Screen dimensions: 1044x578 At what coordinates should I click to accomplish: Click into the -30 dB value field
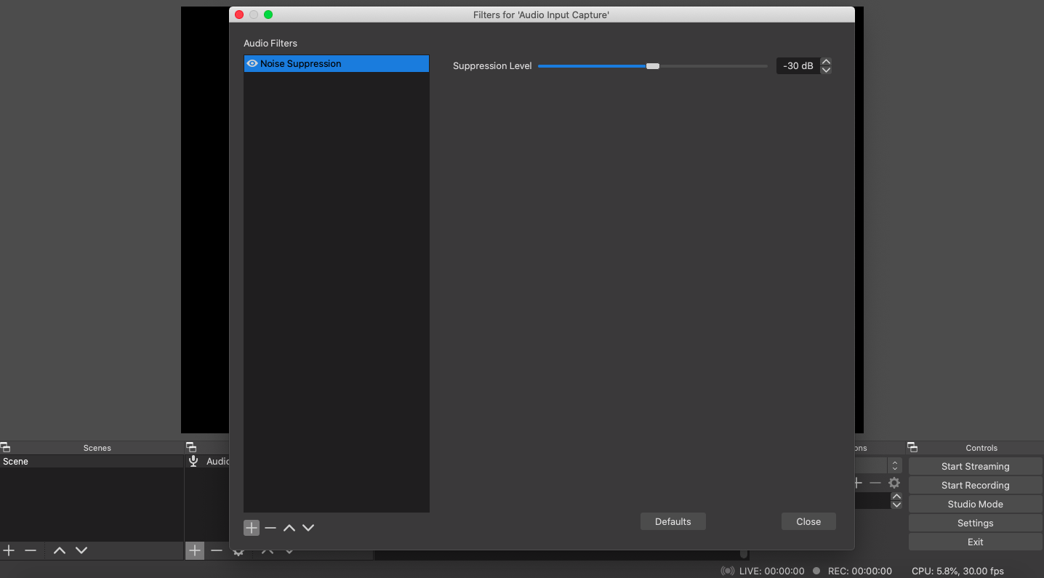[798, 66]
